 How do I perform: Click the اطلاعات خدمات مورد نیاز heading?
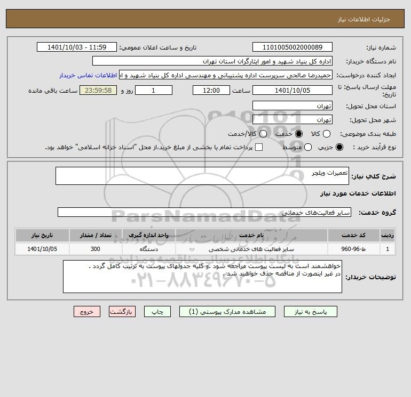tap(358, 193)
